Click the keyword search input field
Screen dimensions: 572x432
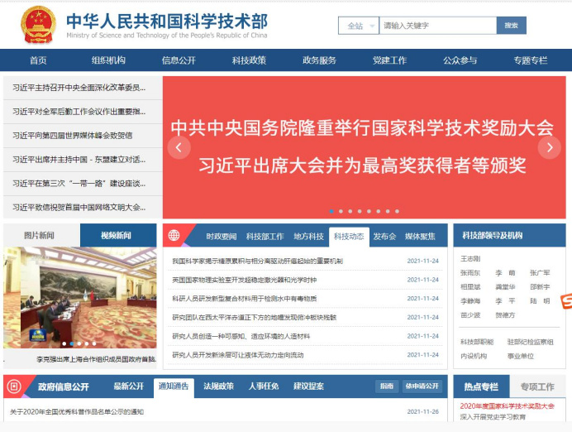tap(437, 26)
